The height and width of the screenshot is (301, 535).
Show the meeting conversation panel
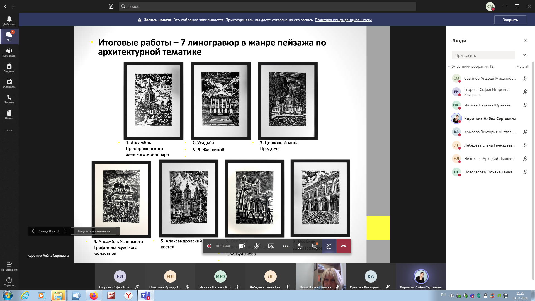(x=315, y=246)
